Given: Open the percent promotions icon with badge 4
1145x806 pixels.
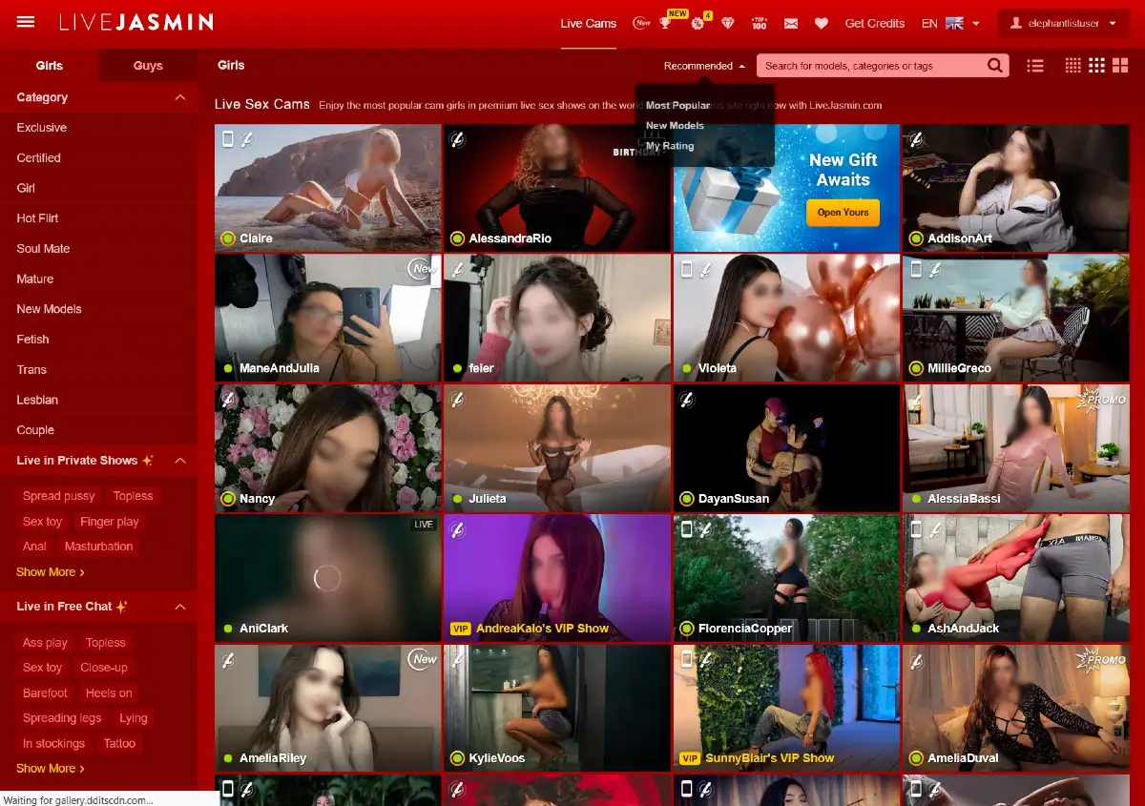Looking at the screenshot, I should [x=697, y=23].
